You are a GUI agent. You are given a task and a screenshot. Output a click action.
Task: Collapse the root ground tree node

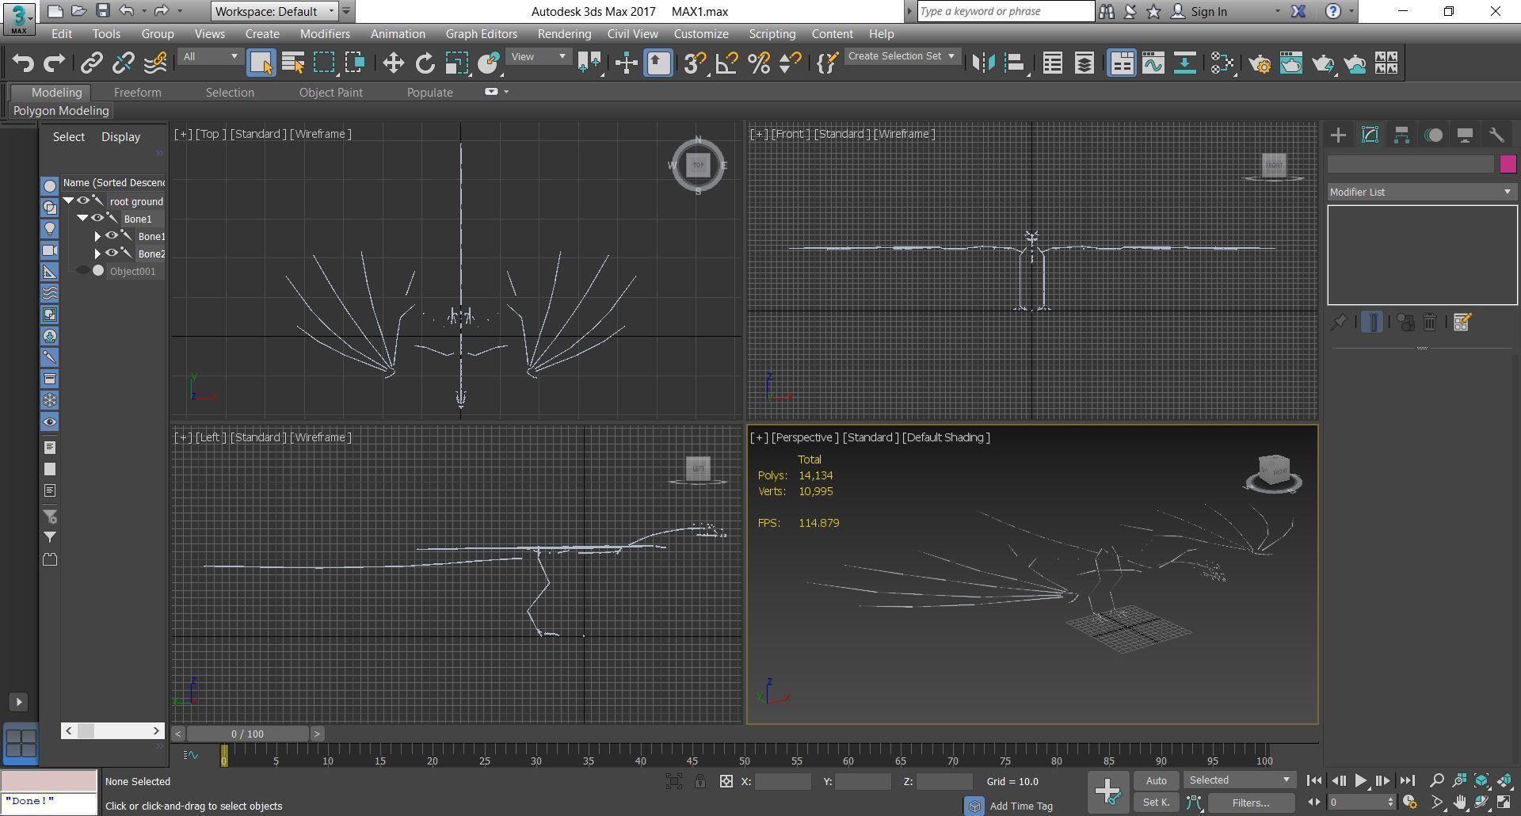tap(68, 201)
